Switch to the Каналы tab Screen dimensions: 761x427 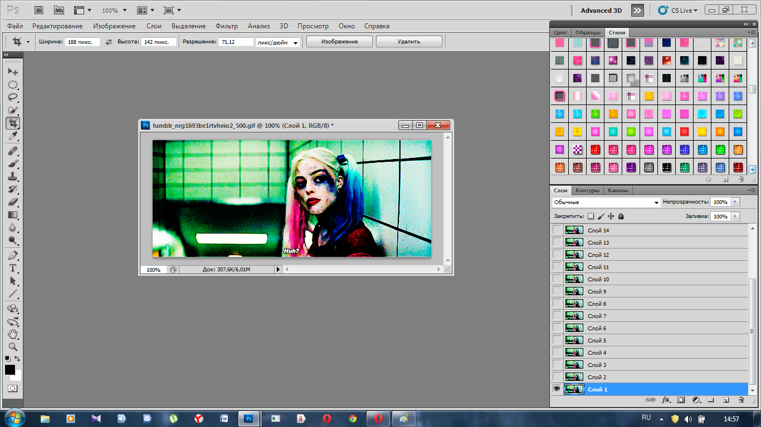click(618, 190)
